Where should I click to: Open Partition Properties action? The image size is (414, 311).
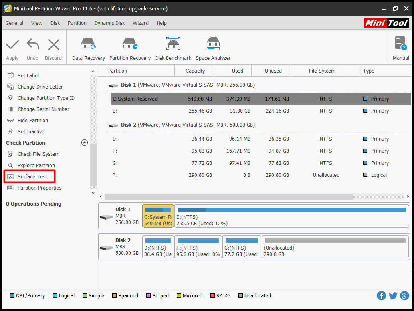[39, 188]
